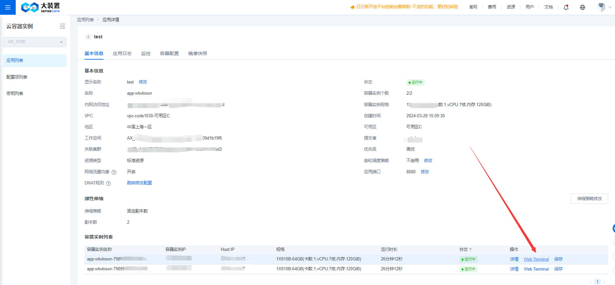The image size is (615, 285).
Task: Click the 伸缩策略修改 button
Action: tap(589, 199)
